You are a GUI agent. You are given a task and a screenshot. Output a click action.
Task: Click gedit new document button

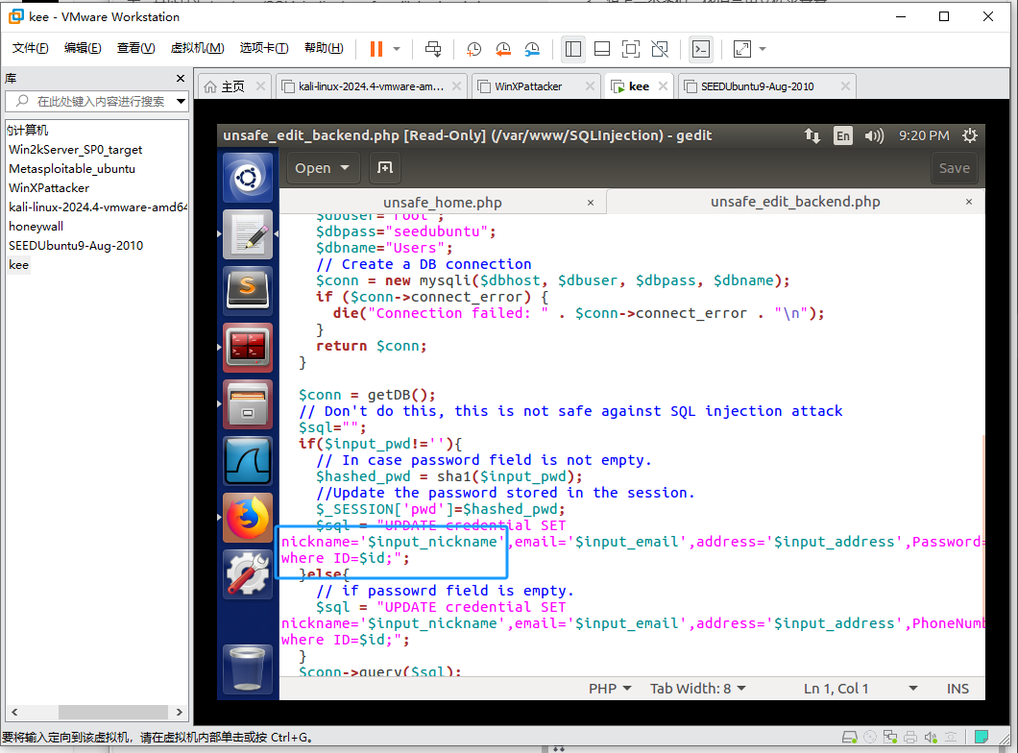pos(385,168)
